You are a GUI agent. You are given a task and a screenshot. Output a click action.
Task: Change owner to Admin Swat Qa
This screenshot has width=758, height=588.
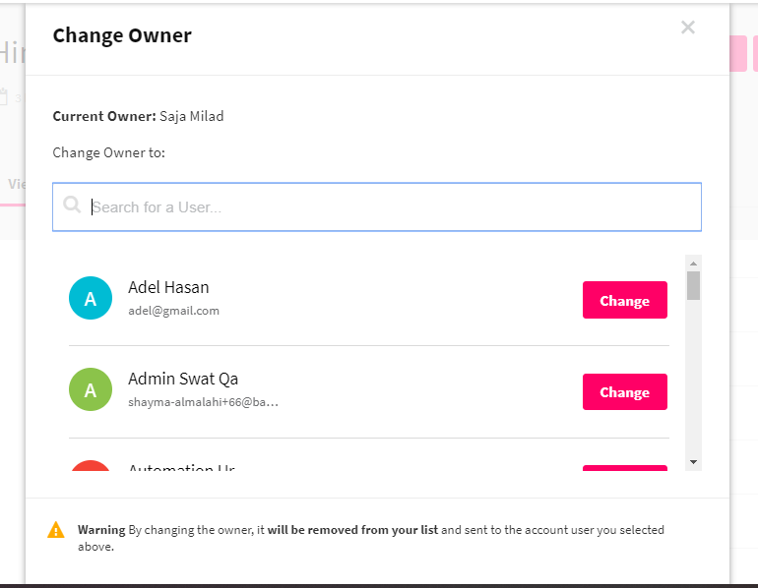[624, 392]
